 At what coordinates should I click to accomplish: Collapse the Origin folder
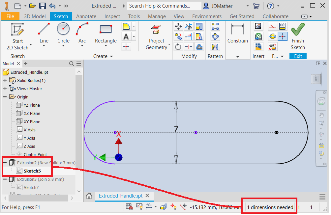point(5,97)
